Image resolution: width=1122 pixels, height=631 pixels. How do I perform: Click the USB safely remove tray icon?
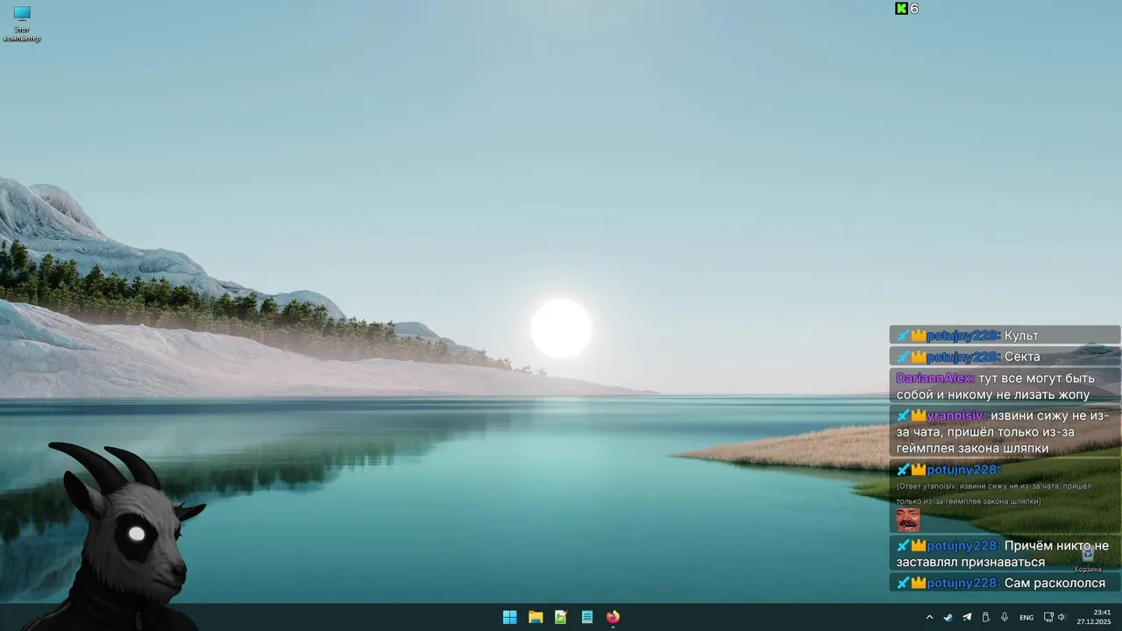click(985, 617)
